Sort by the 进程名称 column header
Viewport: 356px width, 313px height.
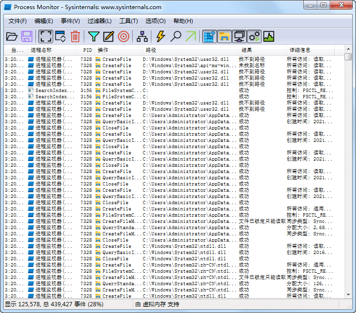click(41, 50)
